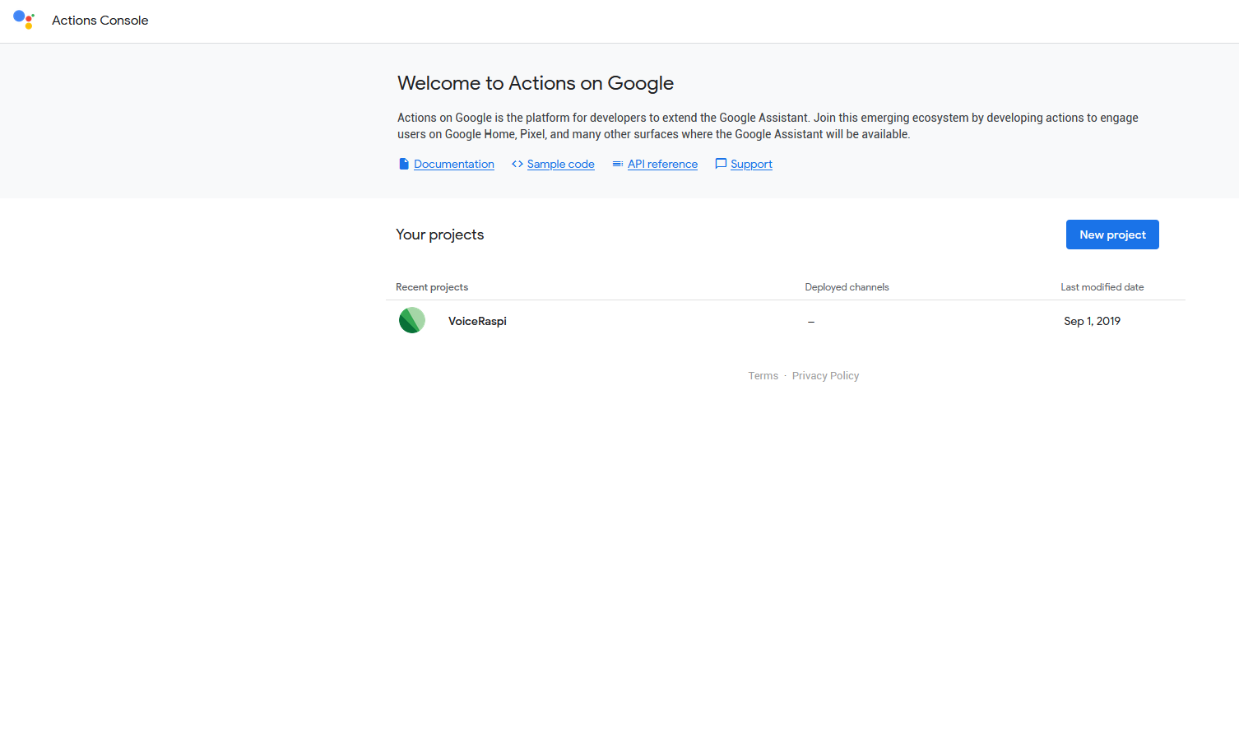The width and height of the screenshot is (1239, 748).
Task: Open the Terms footer link
Action: pos(763,376)
